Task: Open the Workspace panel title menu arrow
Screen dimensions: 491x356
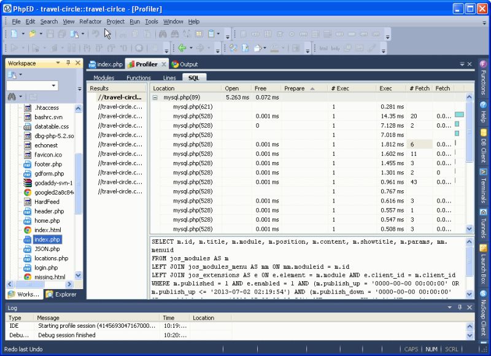Action: pos(58,61)
